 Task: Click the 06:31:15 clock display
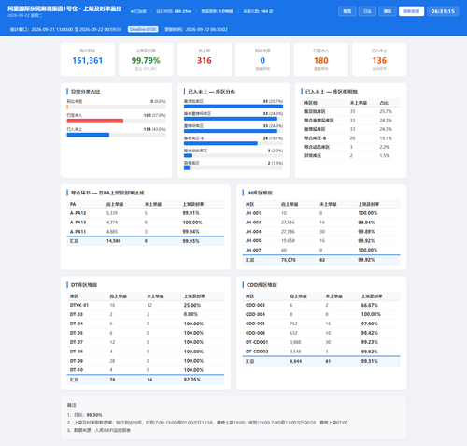tap(443, 11)
